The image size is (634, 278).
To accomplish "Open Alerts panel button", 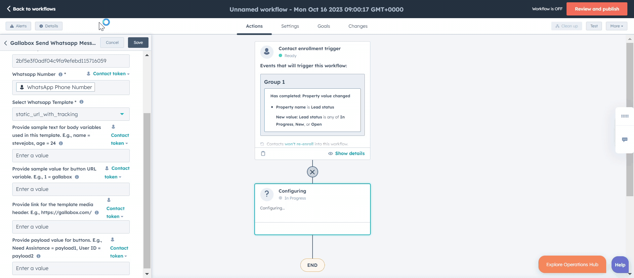I will tap(19, 26).
